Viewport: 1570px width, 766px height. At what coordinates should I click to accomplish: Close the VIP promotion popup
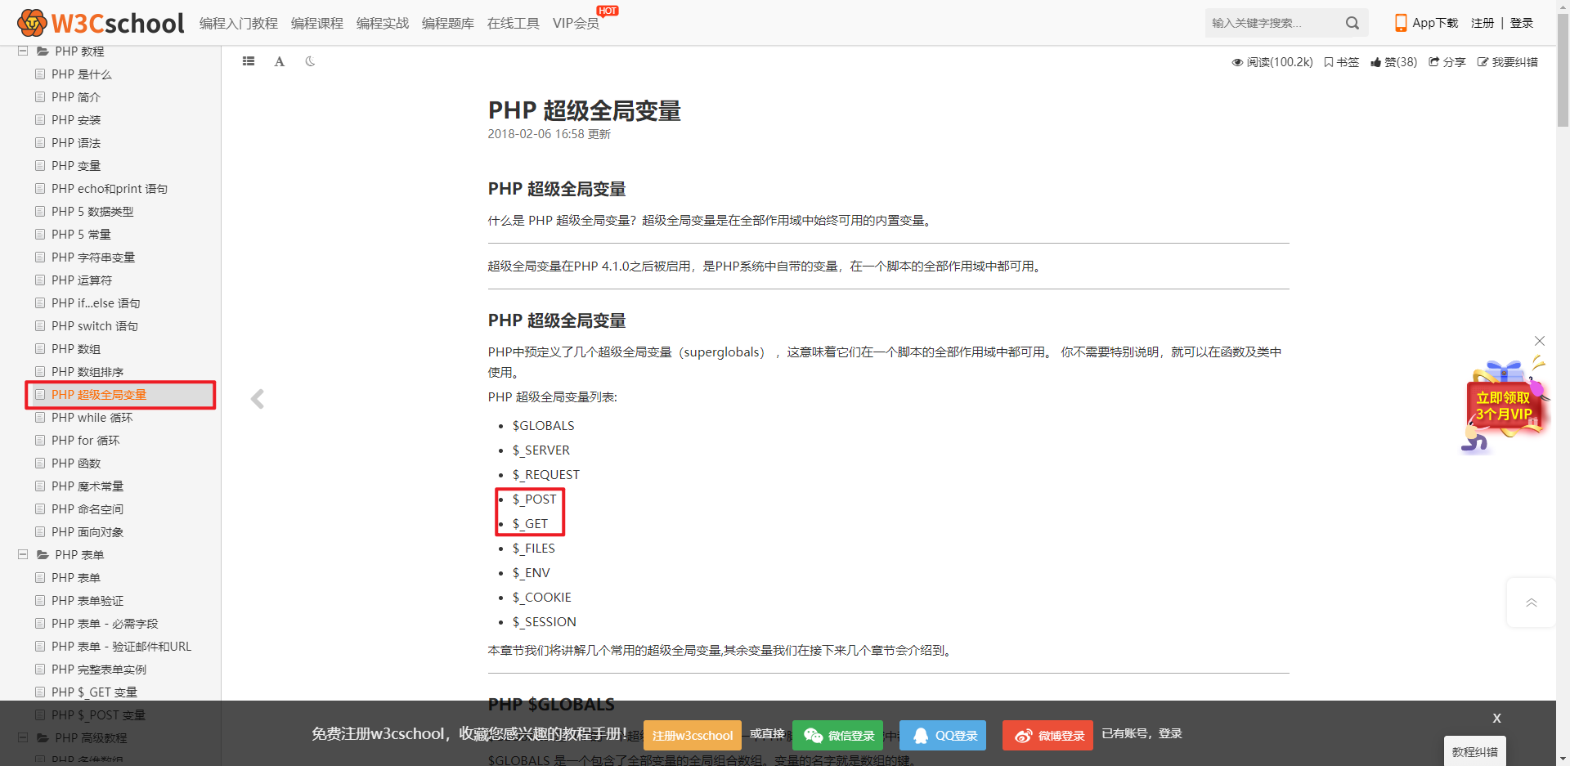click(x=1540, y=341)
